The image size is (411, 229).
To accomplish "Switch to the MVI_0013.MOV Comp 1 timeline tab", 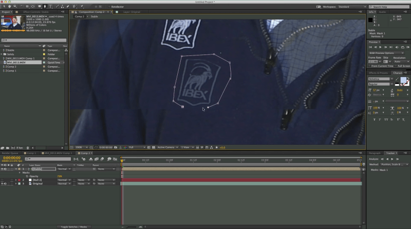I will (58, 153).
